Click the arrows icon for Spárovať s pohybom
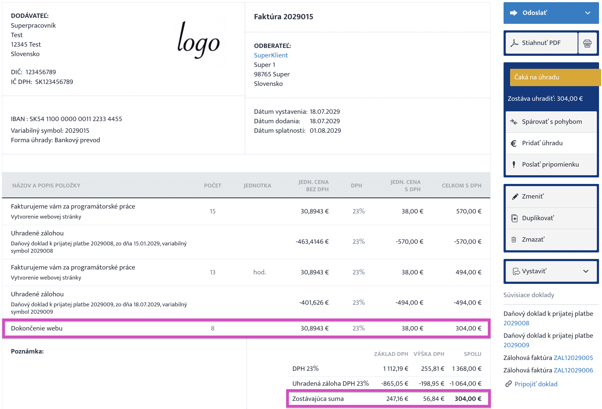Image resolution: width=602 pixels, height=409 pixels. 514,122
